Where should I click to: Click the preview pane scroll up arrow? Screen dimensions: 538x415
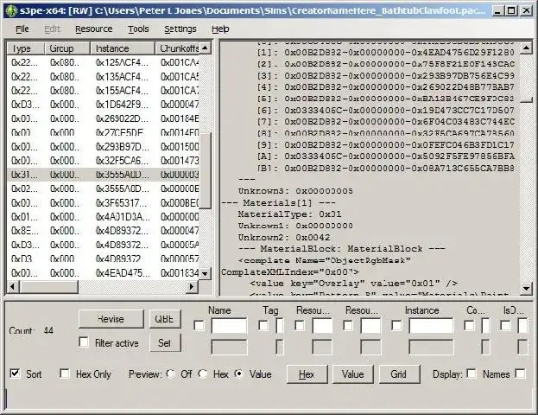[526, 48]
